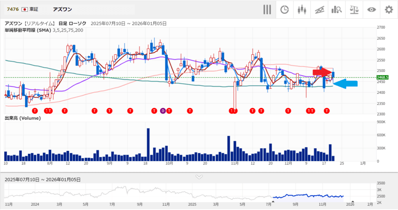Click the red arrow annotation on chart
The width and height of the screenshot is (398, 210).
323,72
